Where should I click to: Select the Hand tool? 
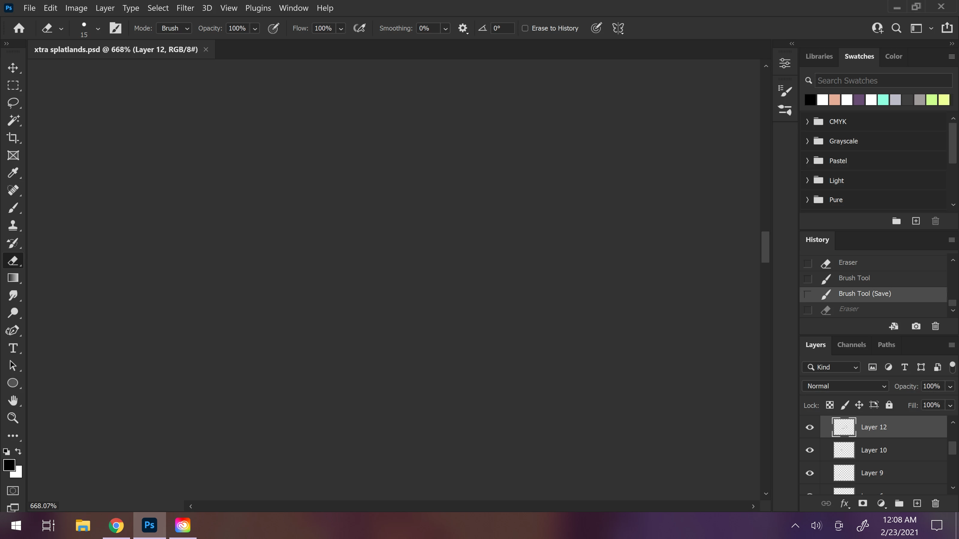point(13,401)
